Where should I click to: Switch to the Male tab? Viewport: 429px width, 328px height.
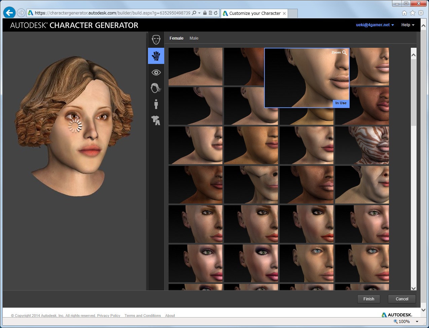[194, 38]
